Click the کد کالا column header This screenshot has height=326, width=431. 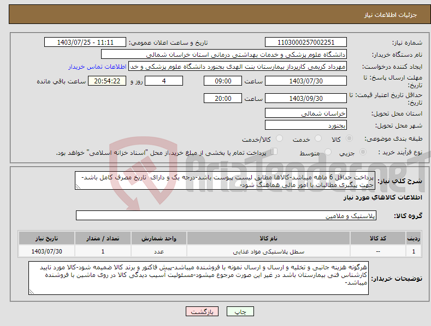click(378, 238)
